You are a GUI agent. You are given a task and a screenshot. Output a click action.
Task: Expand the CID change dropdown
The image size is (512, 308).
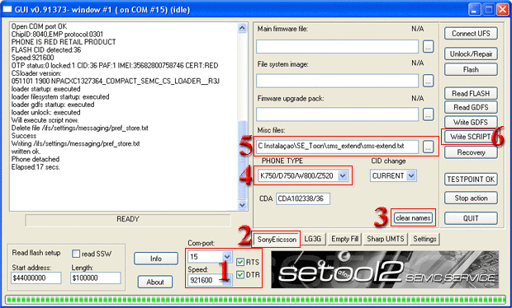(411, 175)
